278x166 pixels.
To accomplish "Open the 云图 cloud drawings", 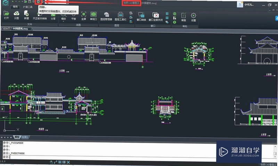I will point(16,15).
